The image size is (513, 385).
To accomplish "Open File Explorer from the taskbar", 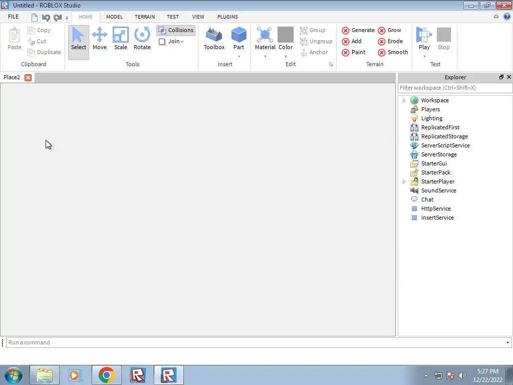I will tap(45, 375).
